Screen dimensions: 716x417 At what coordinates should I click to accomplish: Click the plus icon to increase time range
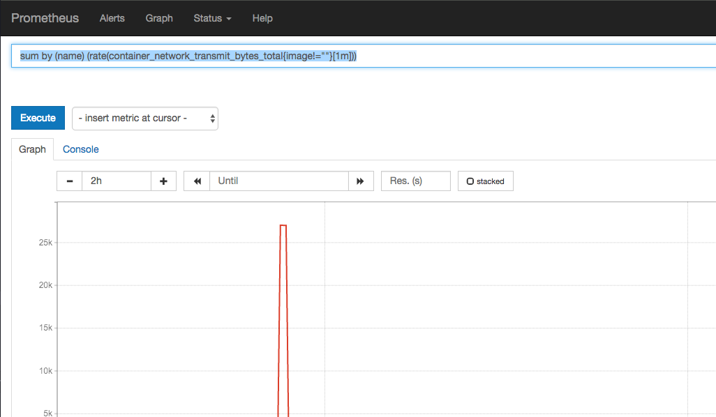click(163, 181)
